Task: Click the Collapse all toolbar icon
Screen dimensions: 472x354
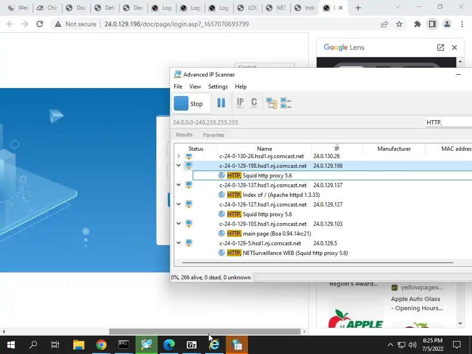Action: click(x=286, y=103)
